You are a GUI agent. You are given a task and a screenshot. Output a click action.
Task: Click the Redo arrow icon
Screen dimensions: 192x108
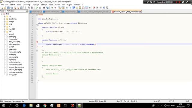tap(40, 8)
